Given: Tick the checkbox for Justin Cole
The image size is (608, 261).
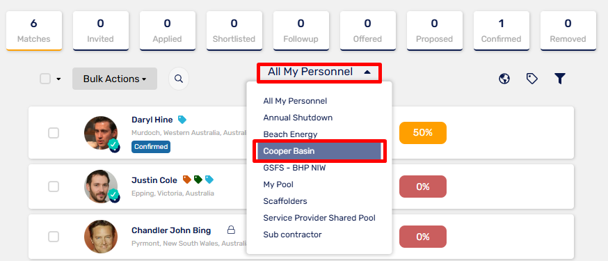Looking at the screenshot, I should (54, 187).
